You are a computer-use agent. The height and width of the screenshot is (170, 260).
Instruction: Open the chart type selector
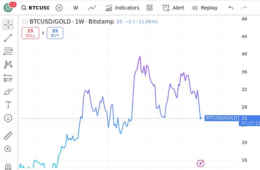pyautogui.click(x=92, y=8)
